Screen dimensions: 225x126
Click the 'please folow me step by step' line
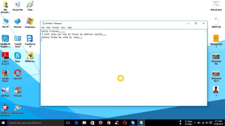(x=62, y=37)
